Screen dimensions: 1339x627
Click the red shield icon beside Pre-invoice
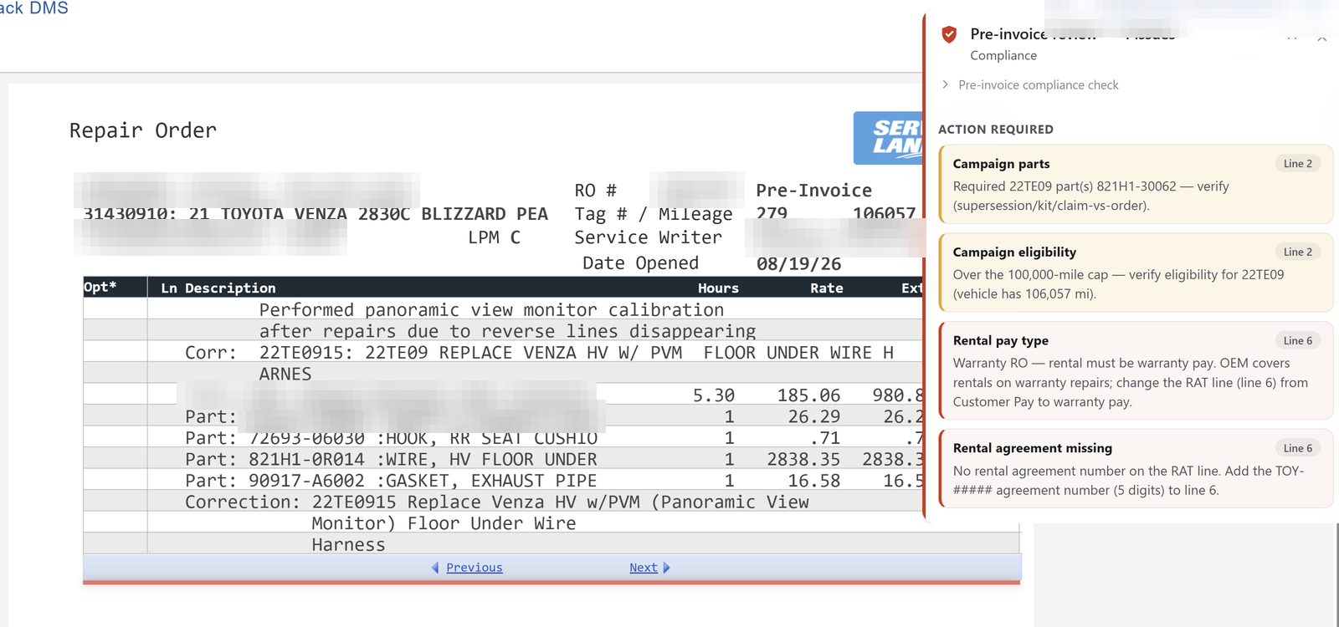tap(949, 34)
